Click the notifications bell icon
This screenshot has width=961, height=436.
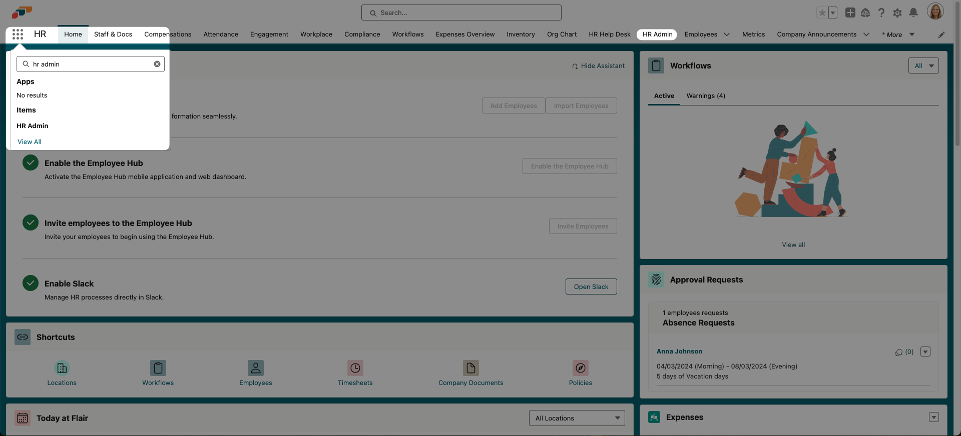[x=913, y=12]
